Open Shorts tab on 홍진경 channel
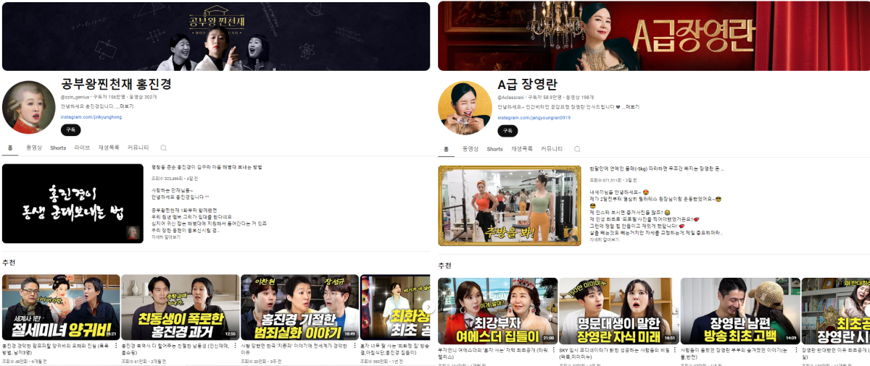Image resolution: width=870 pixels, height=366 pixels. (58, 148)
